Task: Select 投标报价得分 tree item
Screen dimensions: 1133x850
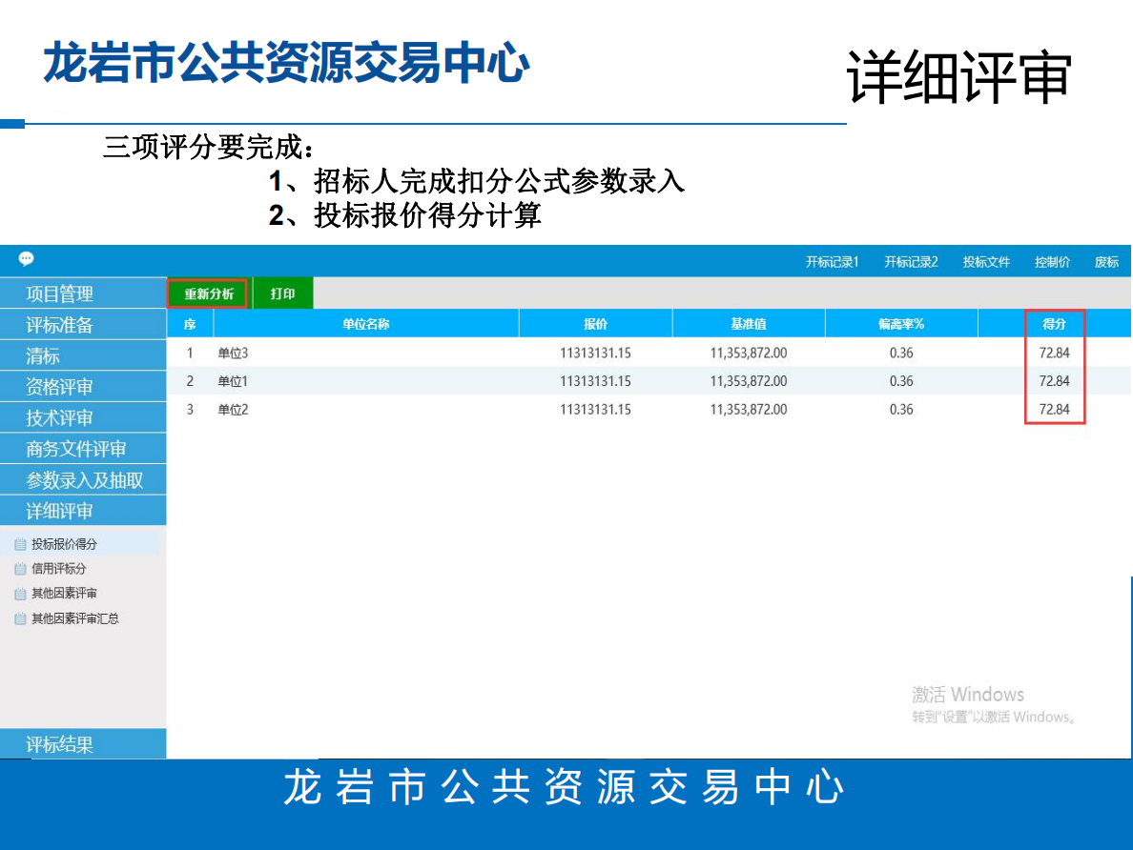Action: click(x=64, y=544)
